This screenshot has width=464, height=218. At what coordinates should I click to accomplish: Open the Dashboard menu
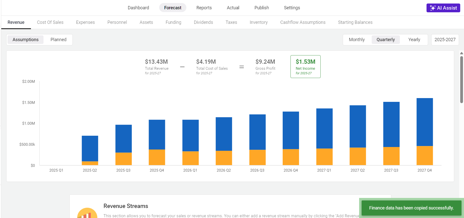coord(138,8)
